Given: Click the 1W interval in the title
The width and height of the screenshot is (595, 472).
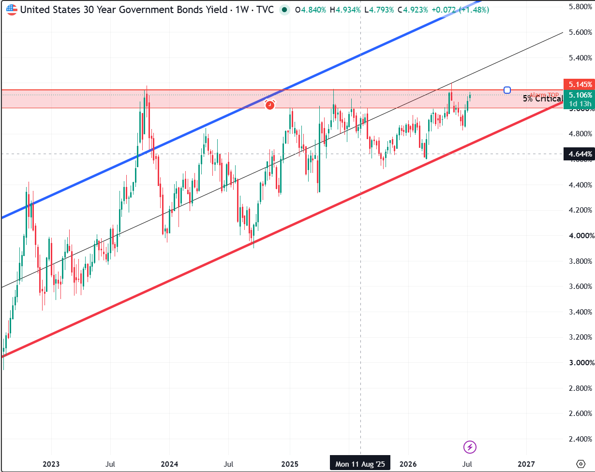Looking at the screenshot, I should point(241,10).
